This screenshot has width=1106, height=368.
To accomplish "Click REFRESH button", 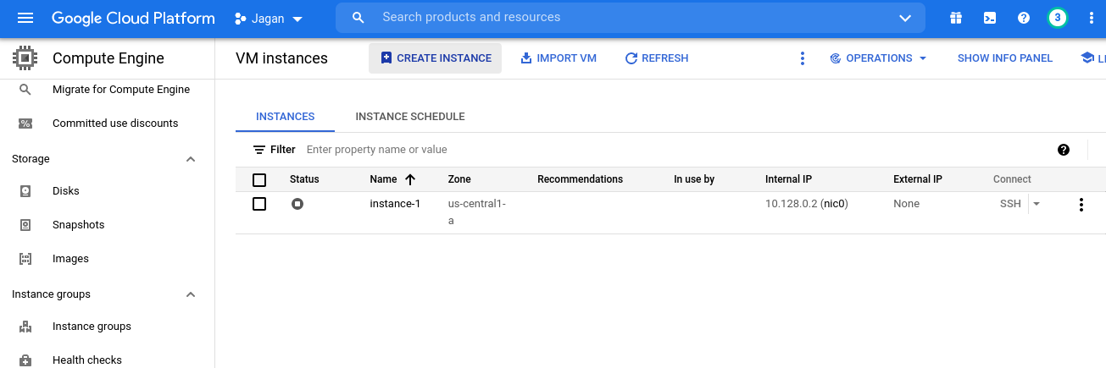I will [x=656, y=58].
